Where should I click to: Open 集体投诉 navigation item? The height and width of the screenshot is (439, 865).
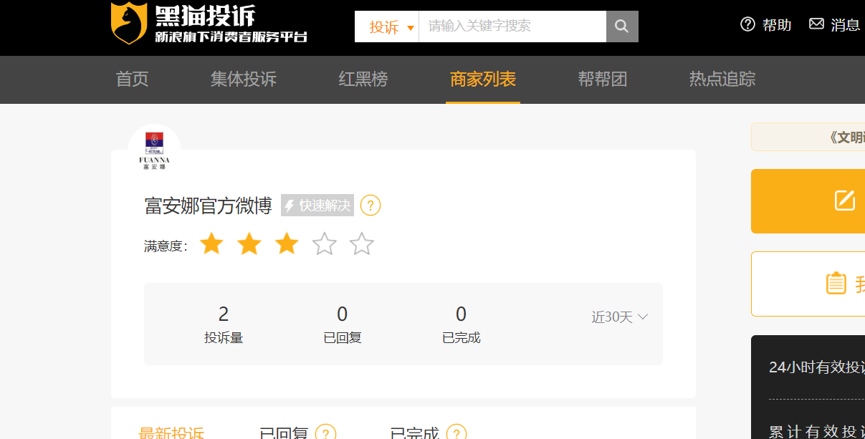243,79
